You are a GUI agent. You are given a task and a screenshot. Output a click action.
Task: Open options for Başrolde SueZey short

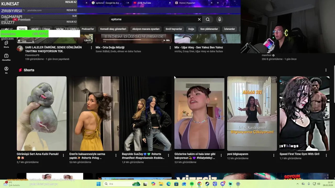(169, 155)
